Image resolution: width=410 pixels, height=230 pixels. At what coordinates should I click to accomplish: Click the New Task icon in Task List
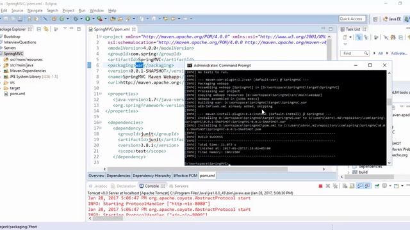click(345, 37)
